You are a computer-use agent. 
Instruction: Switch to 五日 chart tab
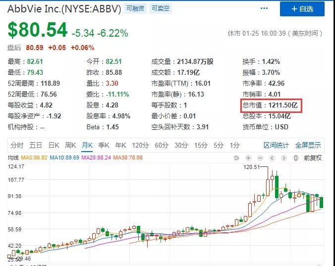pos(36,145)
